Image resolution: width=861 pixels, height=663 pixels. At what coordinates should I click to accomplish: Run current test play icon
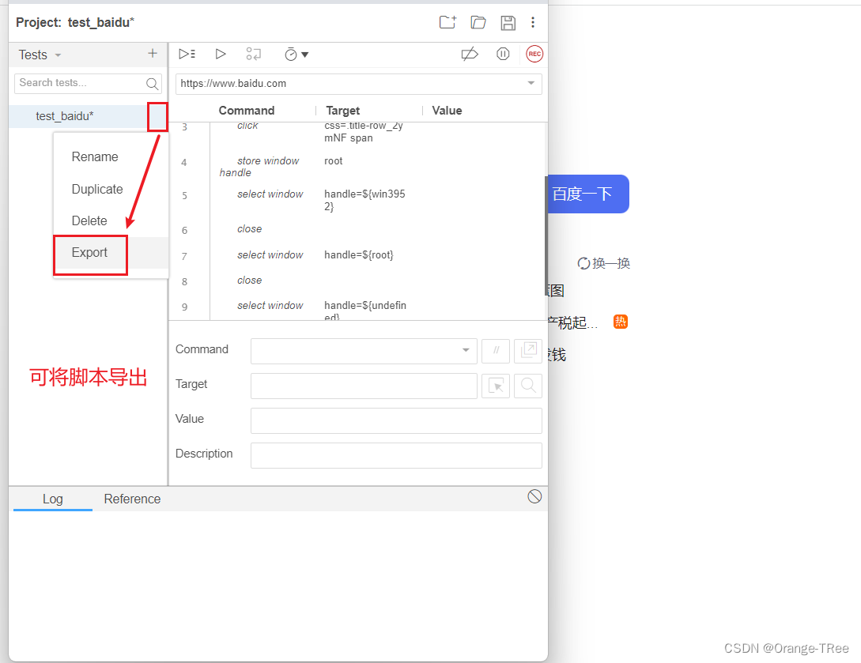221,54
